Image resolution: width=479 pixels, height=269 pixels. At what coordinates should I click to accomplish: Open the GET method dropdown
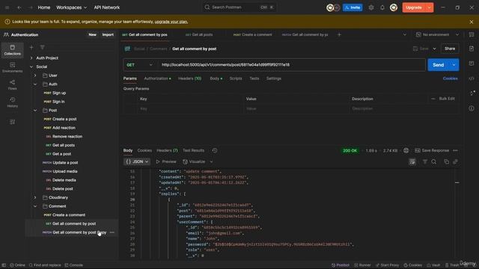click(140, 65)
